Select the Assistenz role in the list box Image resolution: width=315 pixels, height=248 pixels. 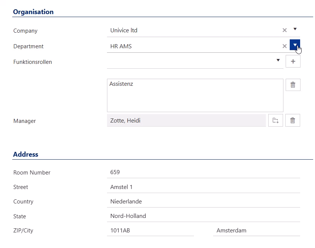click(121, 84)
